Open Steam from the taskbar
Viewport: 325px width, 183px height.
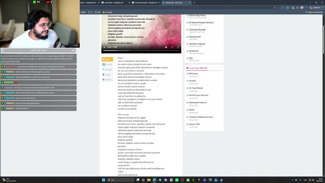221,180
